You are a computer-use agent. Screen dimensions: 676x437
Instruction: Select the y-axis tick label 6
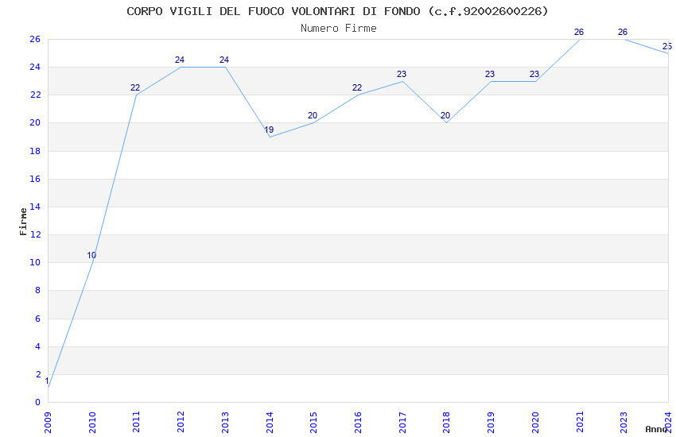tap(37, 318)
